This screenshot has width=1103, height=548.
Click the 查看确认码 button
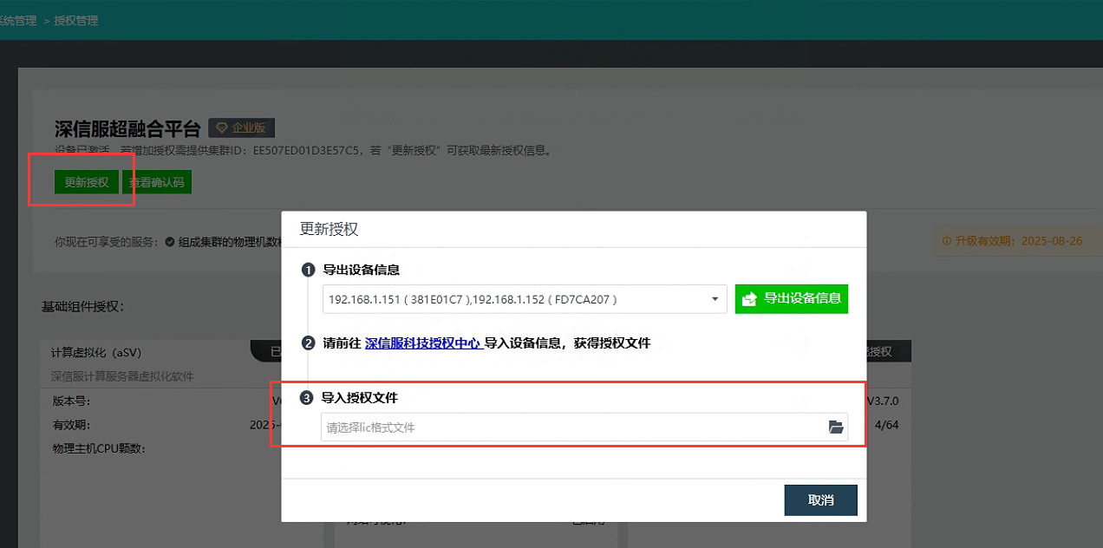click(x=156, y=182)
